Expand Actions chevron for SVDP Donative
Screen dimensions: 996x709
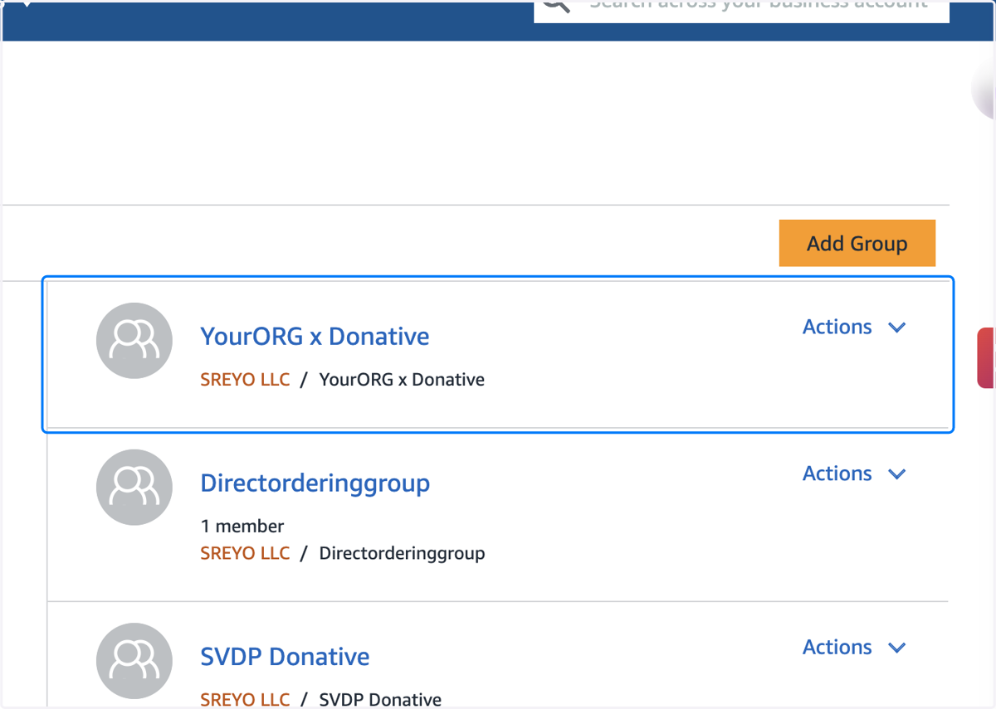click(x=896, y=648)
